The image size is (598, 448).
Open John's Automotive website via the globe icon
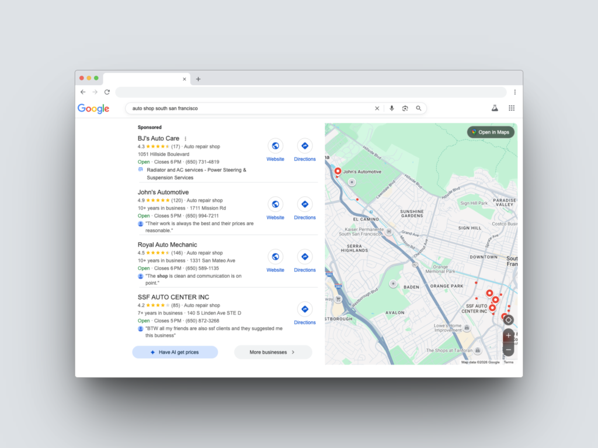click(275, 205)
